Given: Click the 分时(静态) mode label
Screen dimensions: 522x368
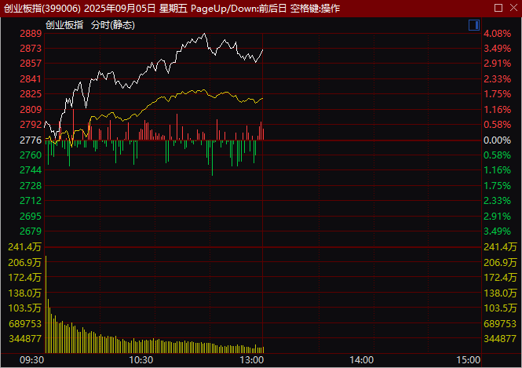Looking at the screenshot, I should pyautogui.click(x=113, y=25).
